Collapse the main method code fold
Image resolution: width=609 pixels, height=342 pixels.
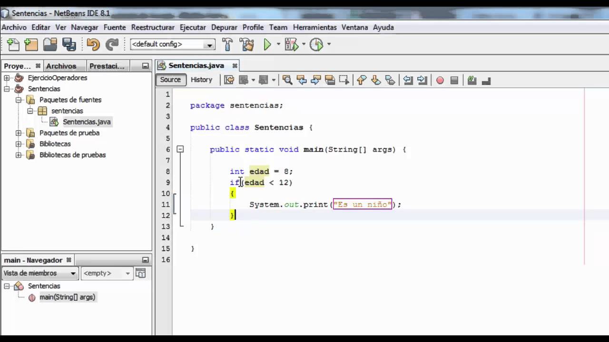tap(180, 149)
